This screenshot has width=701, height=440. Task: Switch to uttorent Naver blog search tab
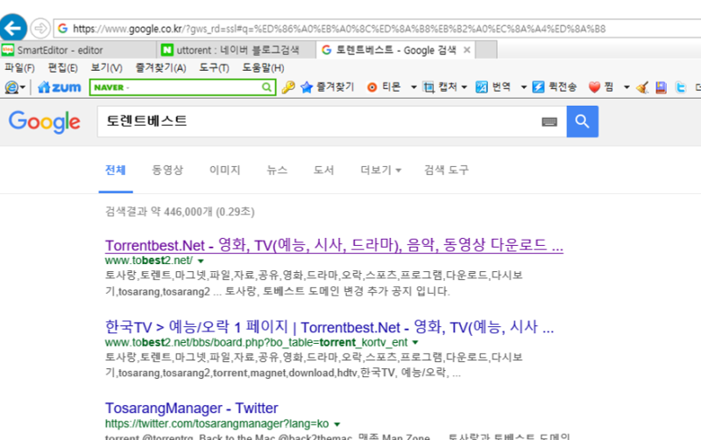(237, 50)
